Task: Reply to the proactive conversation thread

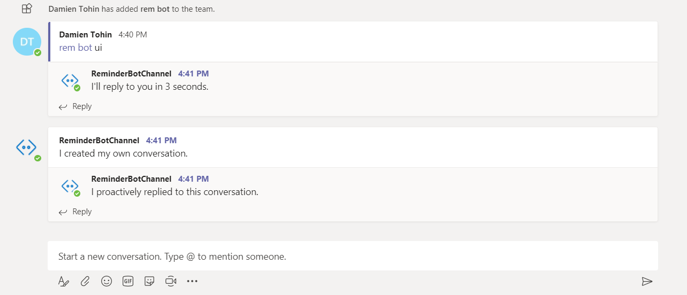Action: point(76,212)
